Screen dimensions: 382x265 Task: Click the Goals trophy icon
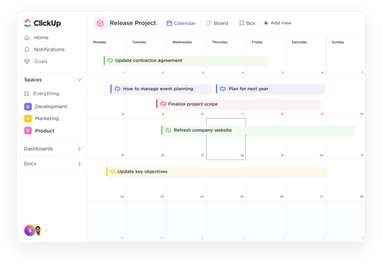pos(27,61)
